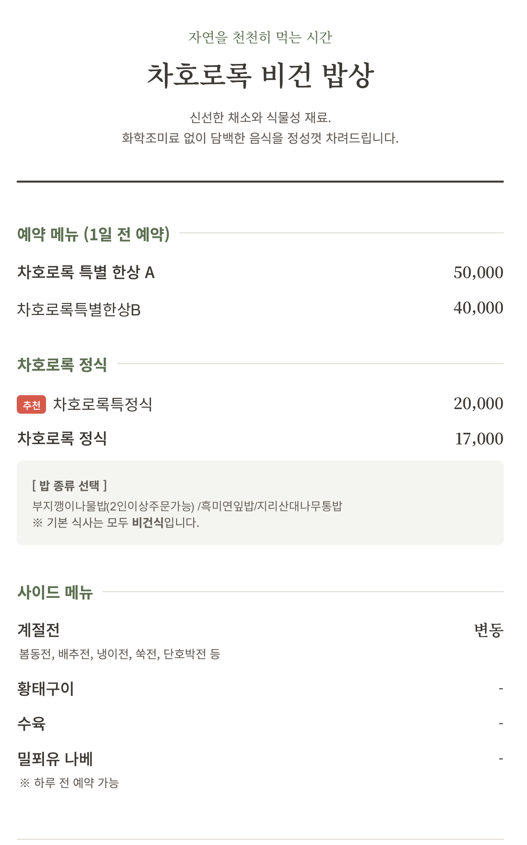The width and height of the screenshot is (527, 845).
Task: Choose the 차호로록특별한상B menu item
Action: [x=79, y=310]
